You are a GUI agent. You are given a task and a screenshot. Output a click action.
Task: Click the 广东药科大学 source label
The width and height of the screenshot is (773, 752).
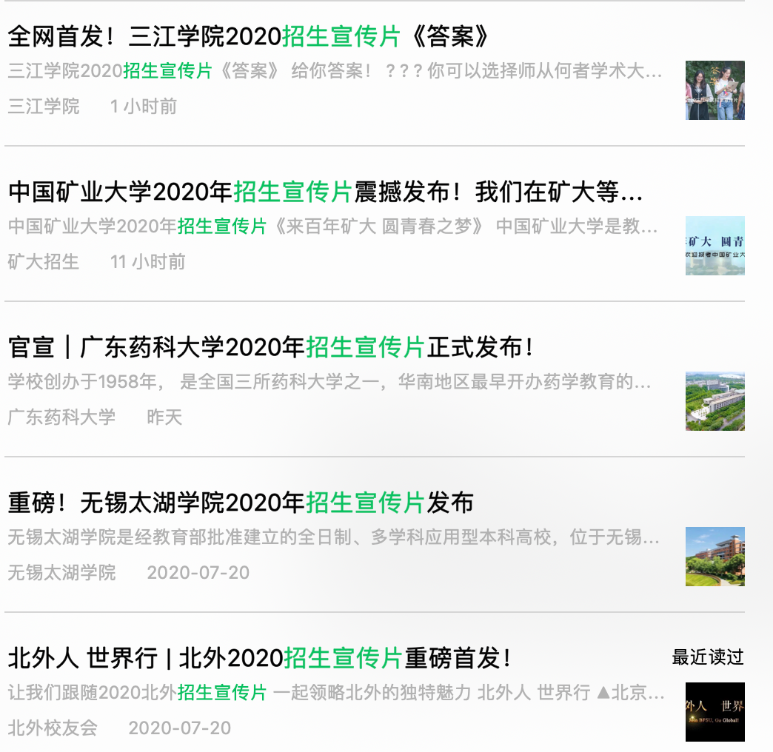tap(61, 417)
